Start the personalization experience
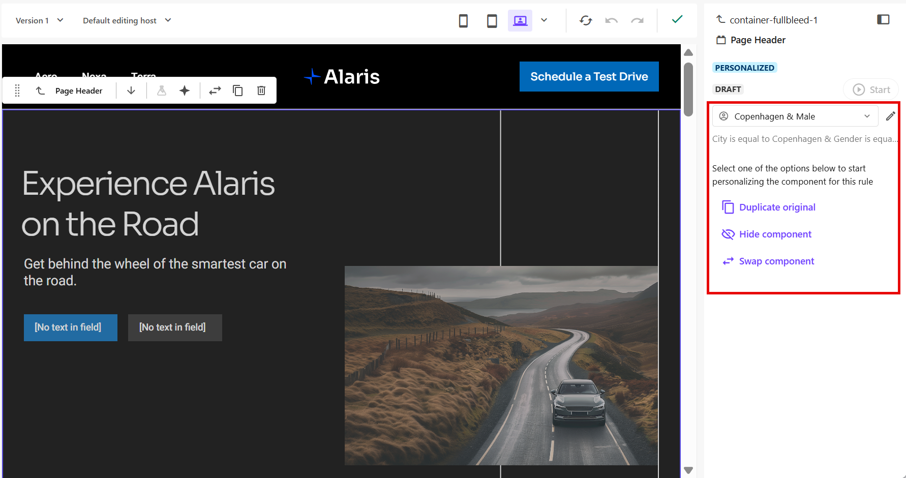The width and height of the screenshot is (906, 478). [871, 89]
